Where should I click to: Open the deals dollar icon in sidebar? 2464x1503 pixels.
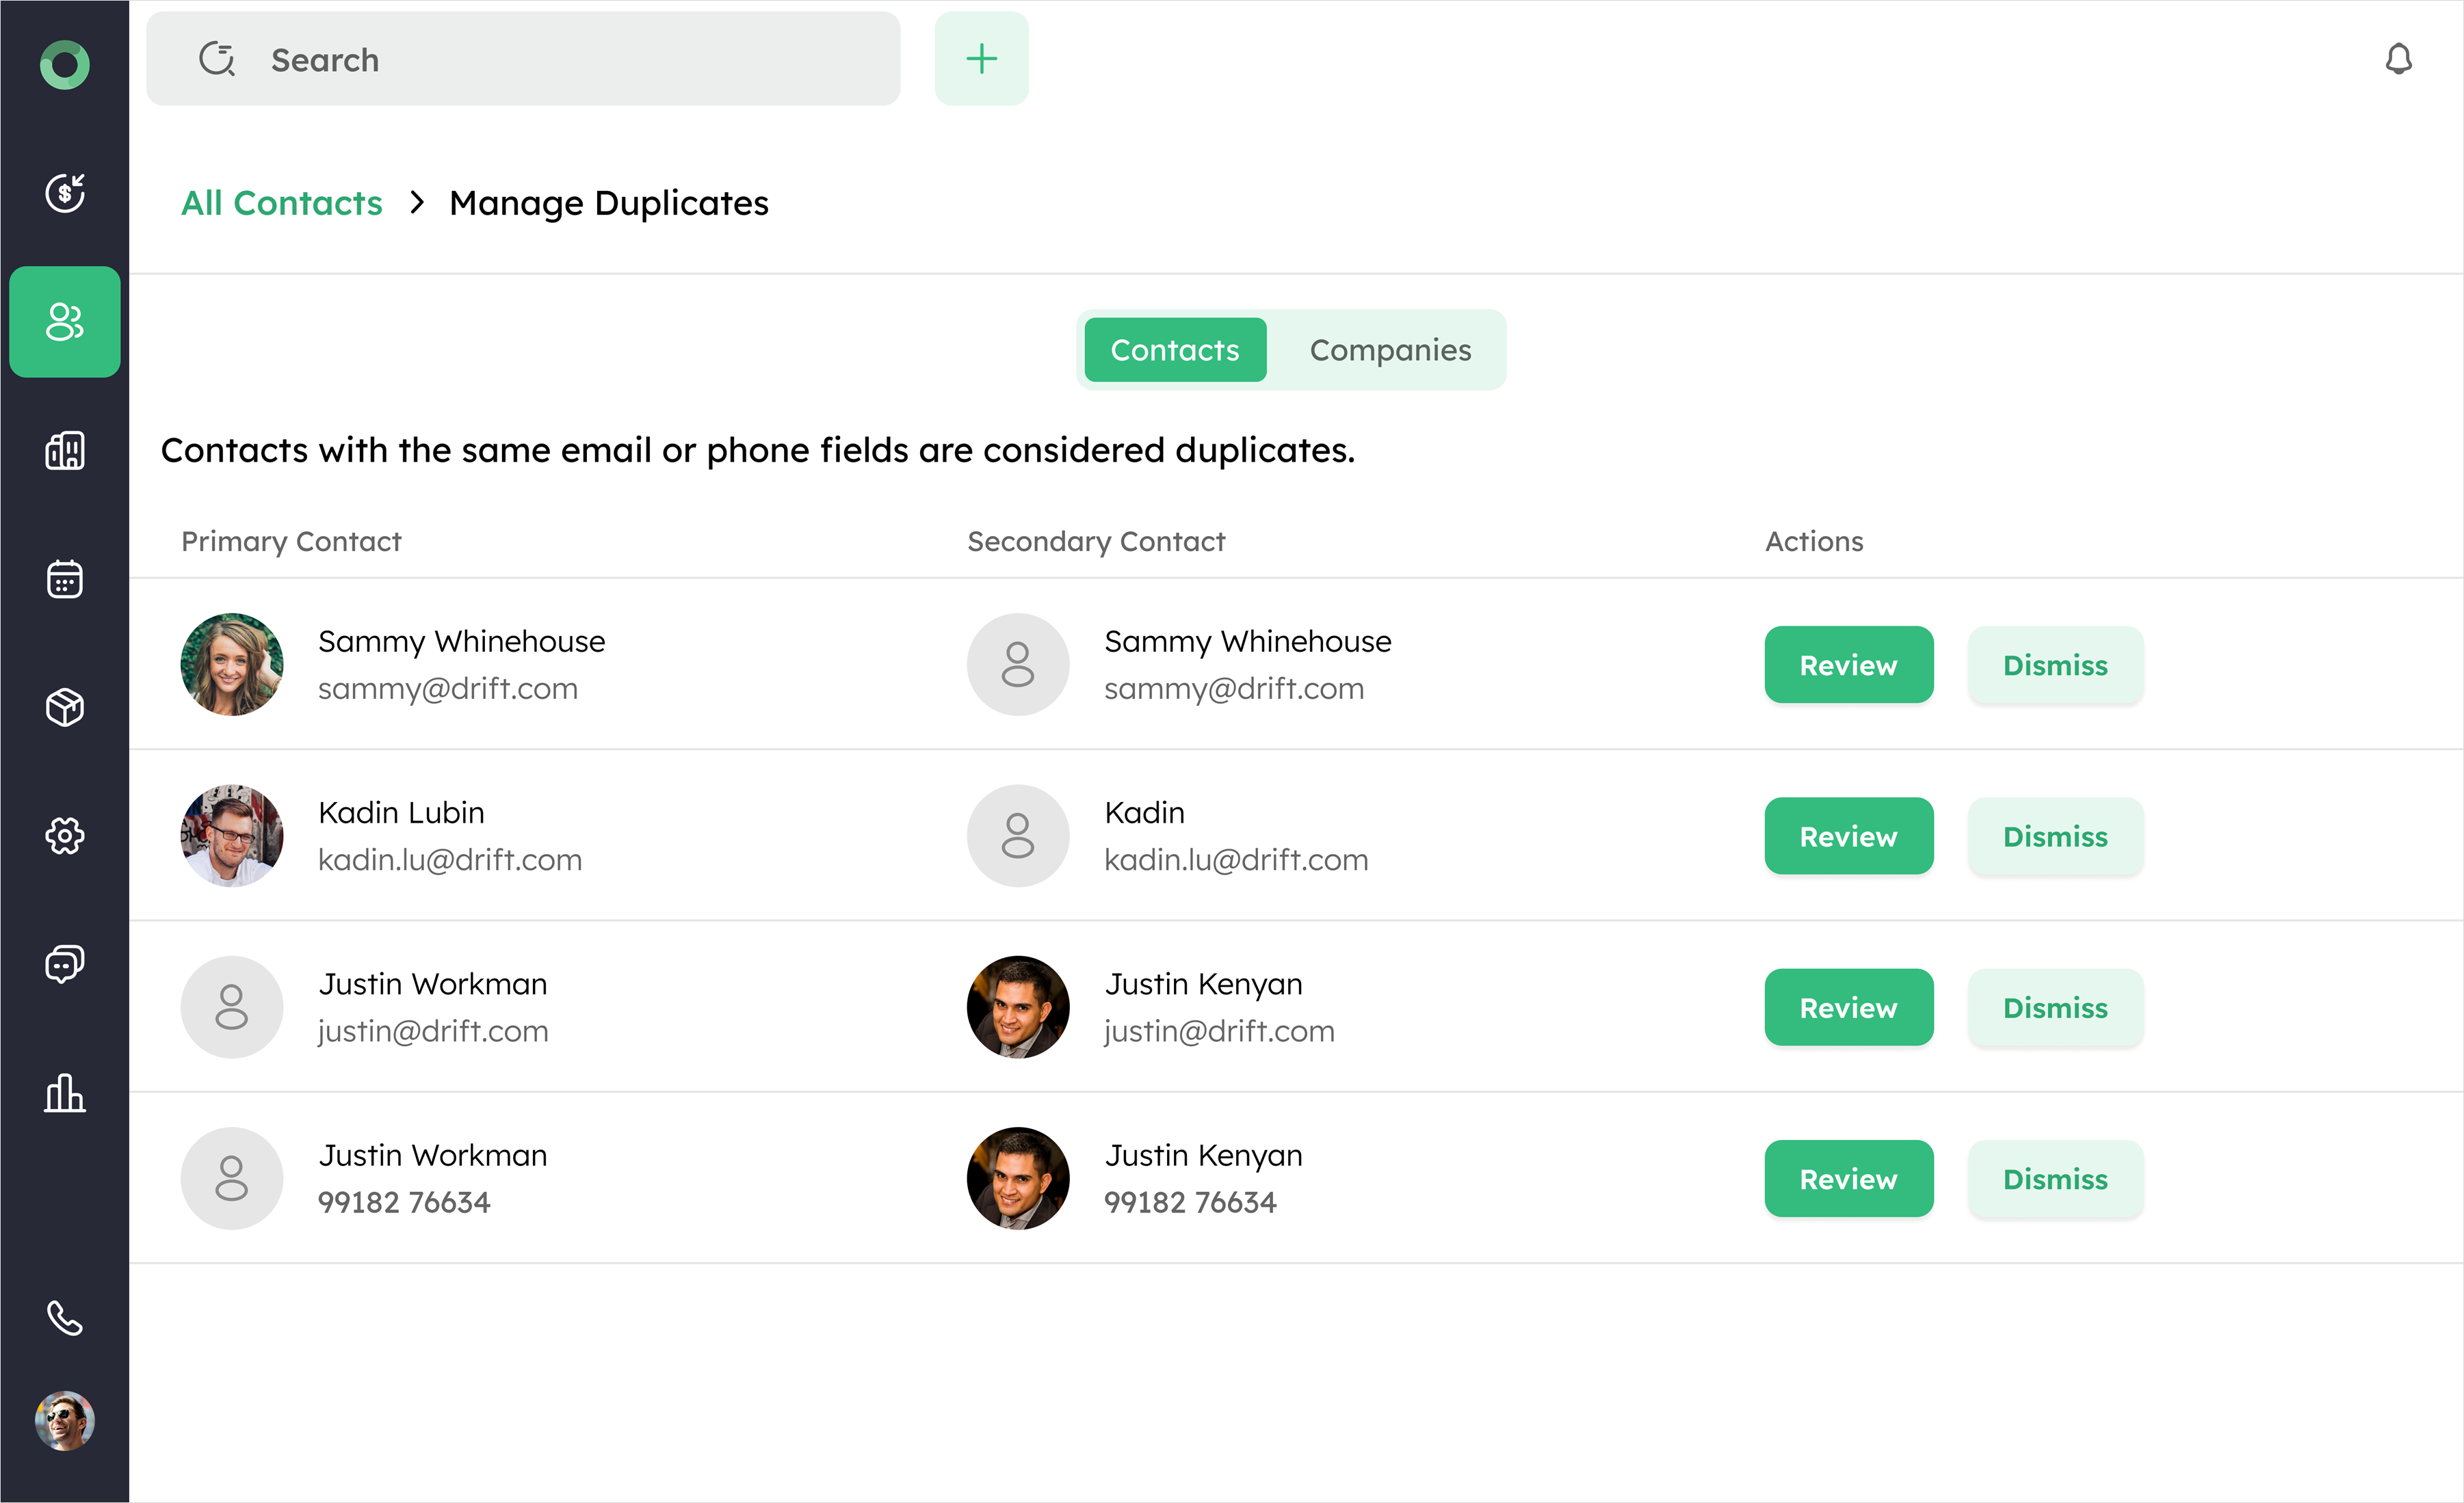(65, 193)
